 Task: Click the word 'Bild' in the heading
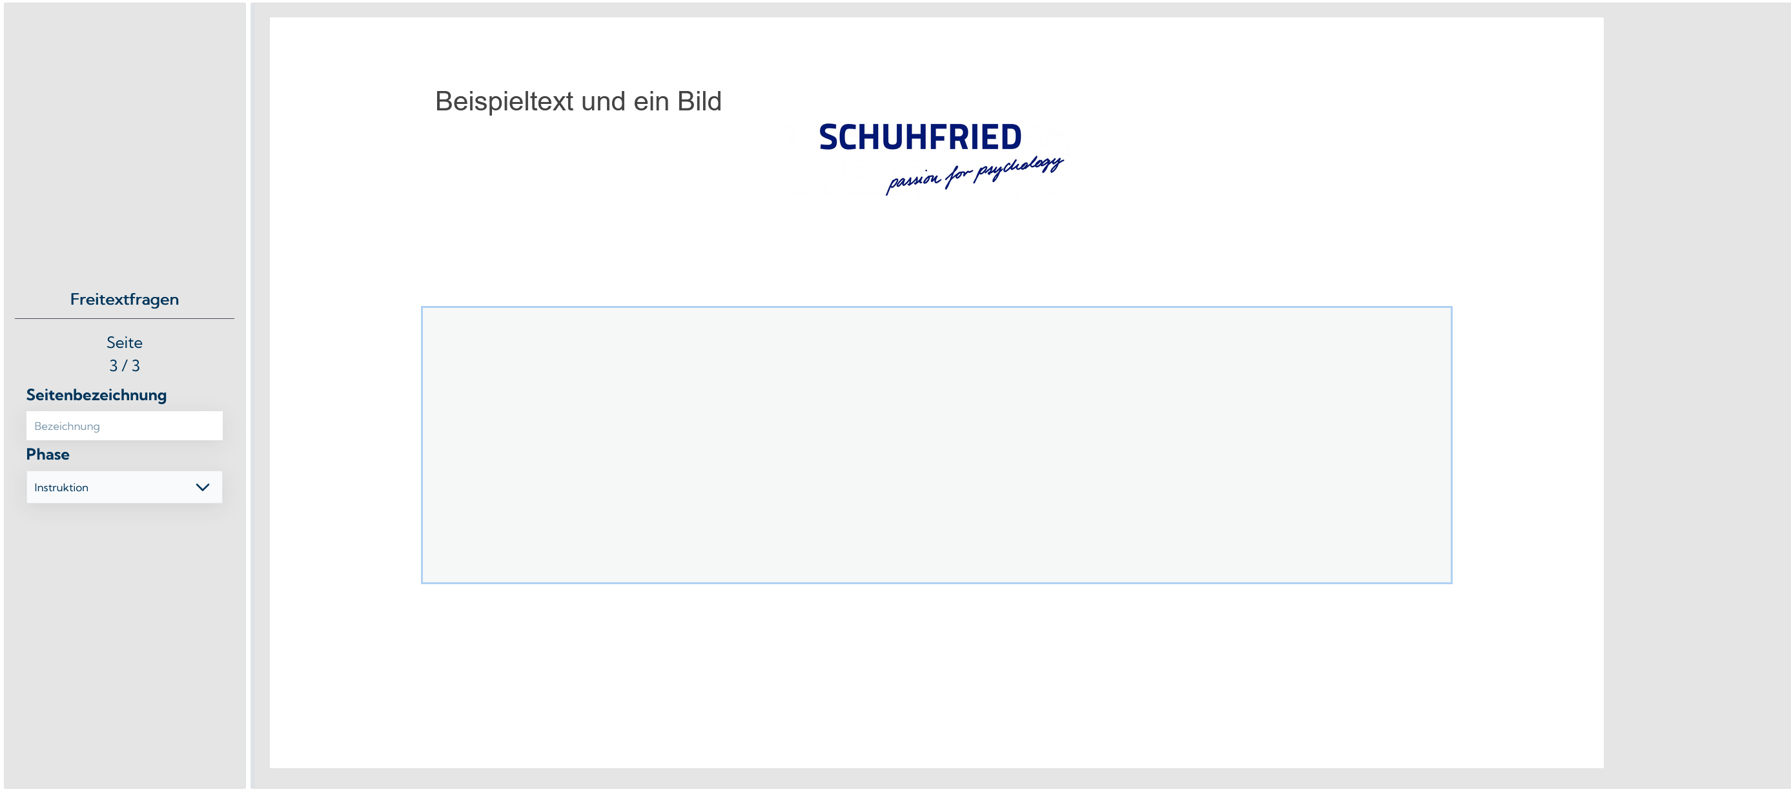699,101
